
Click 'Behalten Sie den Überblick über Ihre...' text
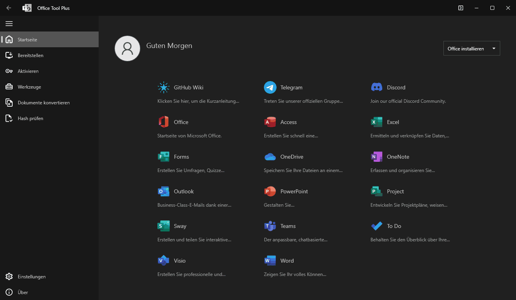click(x=410, y=240)
